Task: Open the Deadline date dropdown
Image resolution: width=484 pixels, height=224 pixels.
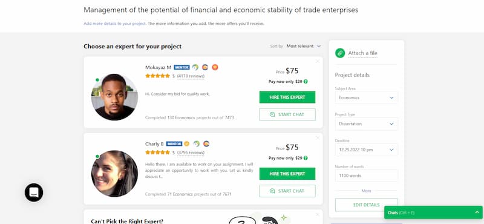Action: [367, 150]
